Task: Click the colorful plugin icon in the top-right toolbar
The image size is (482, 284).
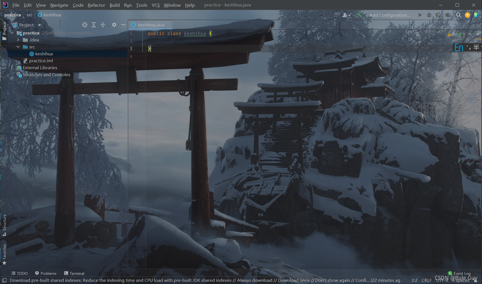Action: 476,15
